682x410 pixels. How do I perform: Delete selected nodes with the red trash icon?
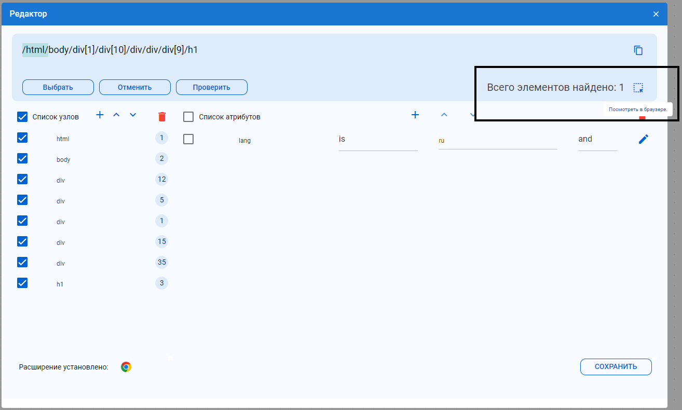(162, 116)
